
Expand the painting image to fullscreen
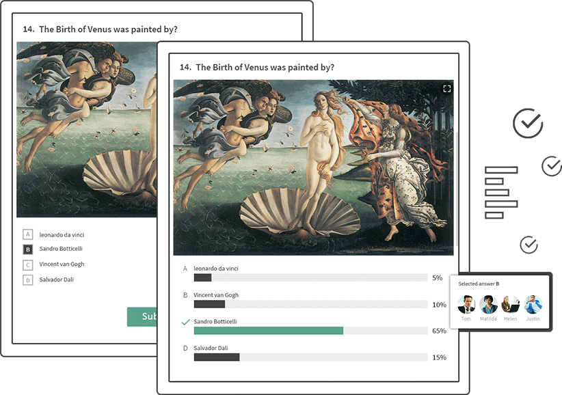tap(446, 89)
